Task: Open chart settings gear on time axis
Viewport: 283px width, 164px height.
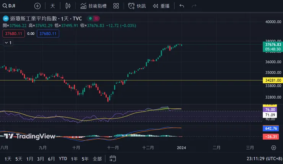Action: (273, 148)
